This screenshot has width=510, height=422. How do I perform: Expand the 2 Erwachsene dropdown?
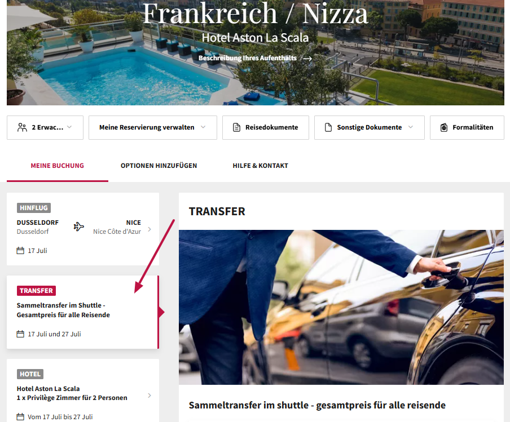coord(69,127)
